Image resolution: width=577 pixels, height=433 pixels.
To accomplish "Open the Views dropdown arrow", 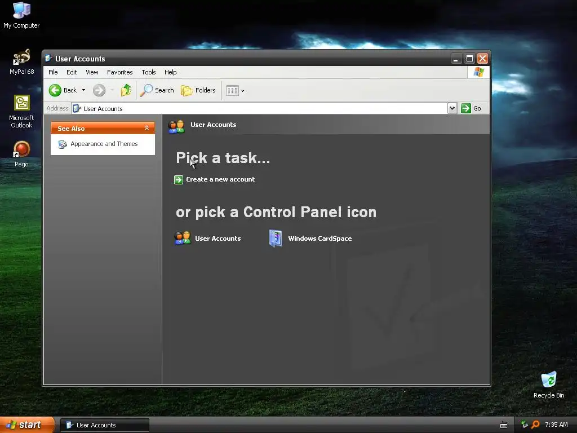I will (x=242, y=91).
